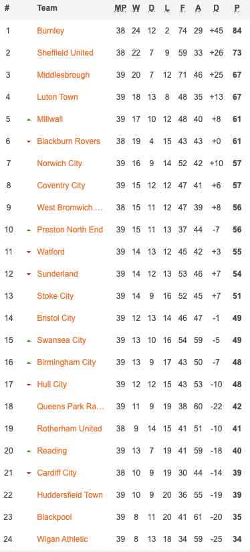The height and width of the screenshot is (552, 250).
Task: Click the Team column header
Action: point(47,8)
